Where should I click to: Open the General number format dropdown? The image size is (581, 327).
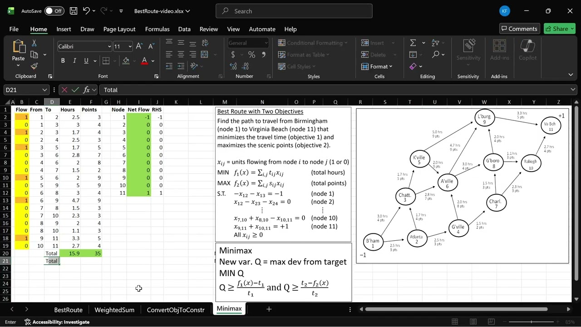point(266,43)
